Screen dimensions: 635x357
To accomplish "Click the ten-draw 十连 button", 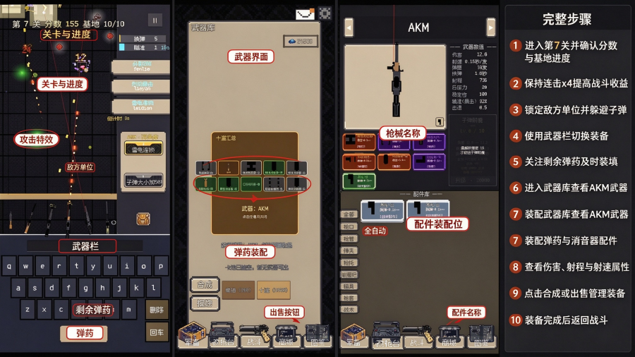I will 274,290.
